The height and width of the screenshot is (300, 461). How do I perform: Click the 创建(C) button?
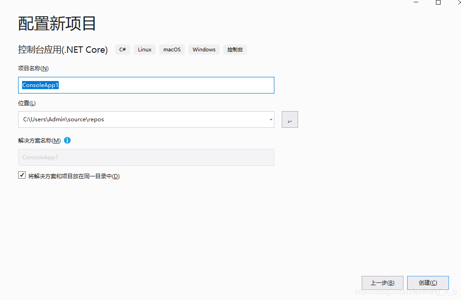(x=428, y=283)
